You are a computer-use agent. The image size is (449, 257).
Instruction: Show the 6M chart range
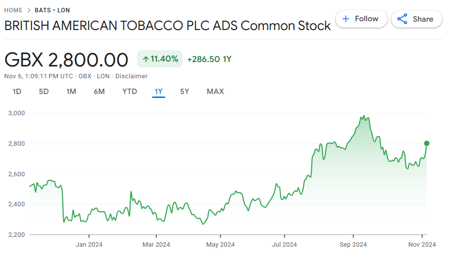[99, 92]
